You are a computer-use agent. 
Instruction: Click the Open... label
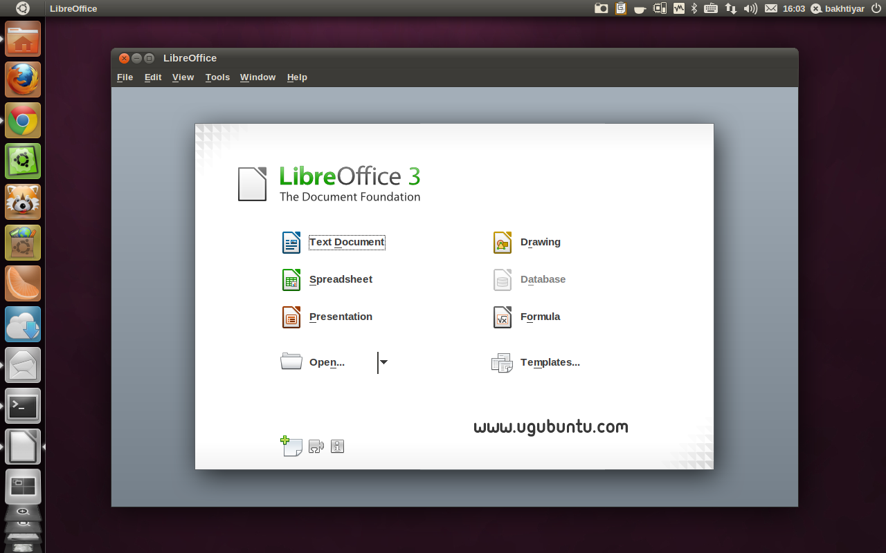point(327,362)
